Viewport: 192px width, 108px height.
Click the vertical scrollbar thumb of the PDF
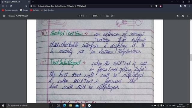coord(191,57)
